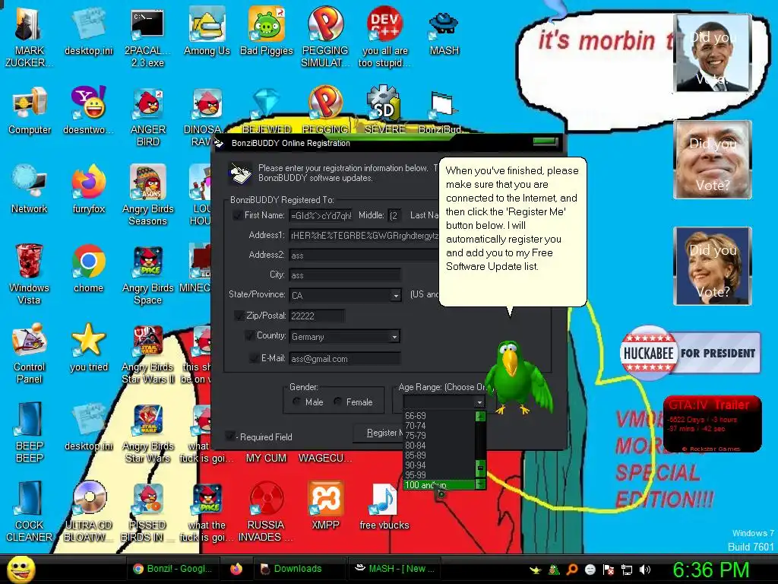This screenshot has height=584, width=778.
Task: Click into the First Name field
Action: tap(321, 215)
